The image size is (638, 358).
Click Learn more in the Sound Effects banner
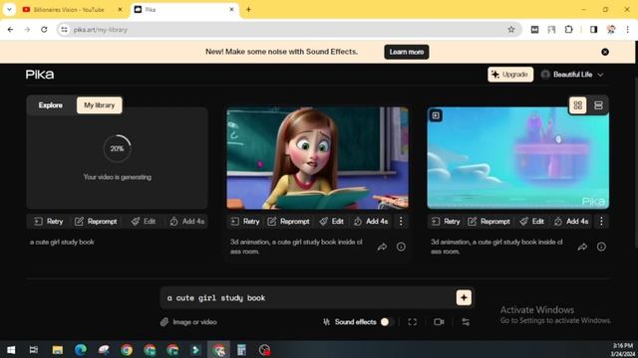(x=407, y=52)
